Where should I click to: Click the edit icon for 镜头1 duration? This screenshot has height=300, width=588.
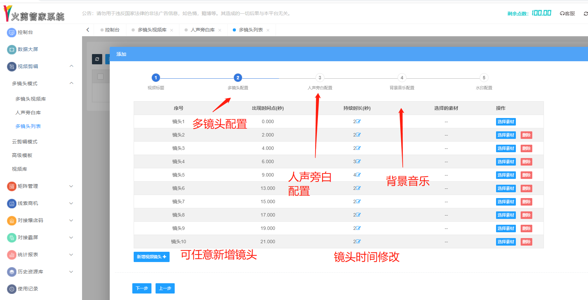pyautogui.click(x=358, y=121)
